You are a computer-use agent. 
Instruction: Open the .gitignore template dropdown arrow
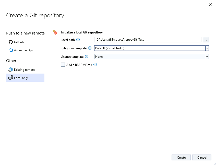(207, 48)
